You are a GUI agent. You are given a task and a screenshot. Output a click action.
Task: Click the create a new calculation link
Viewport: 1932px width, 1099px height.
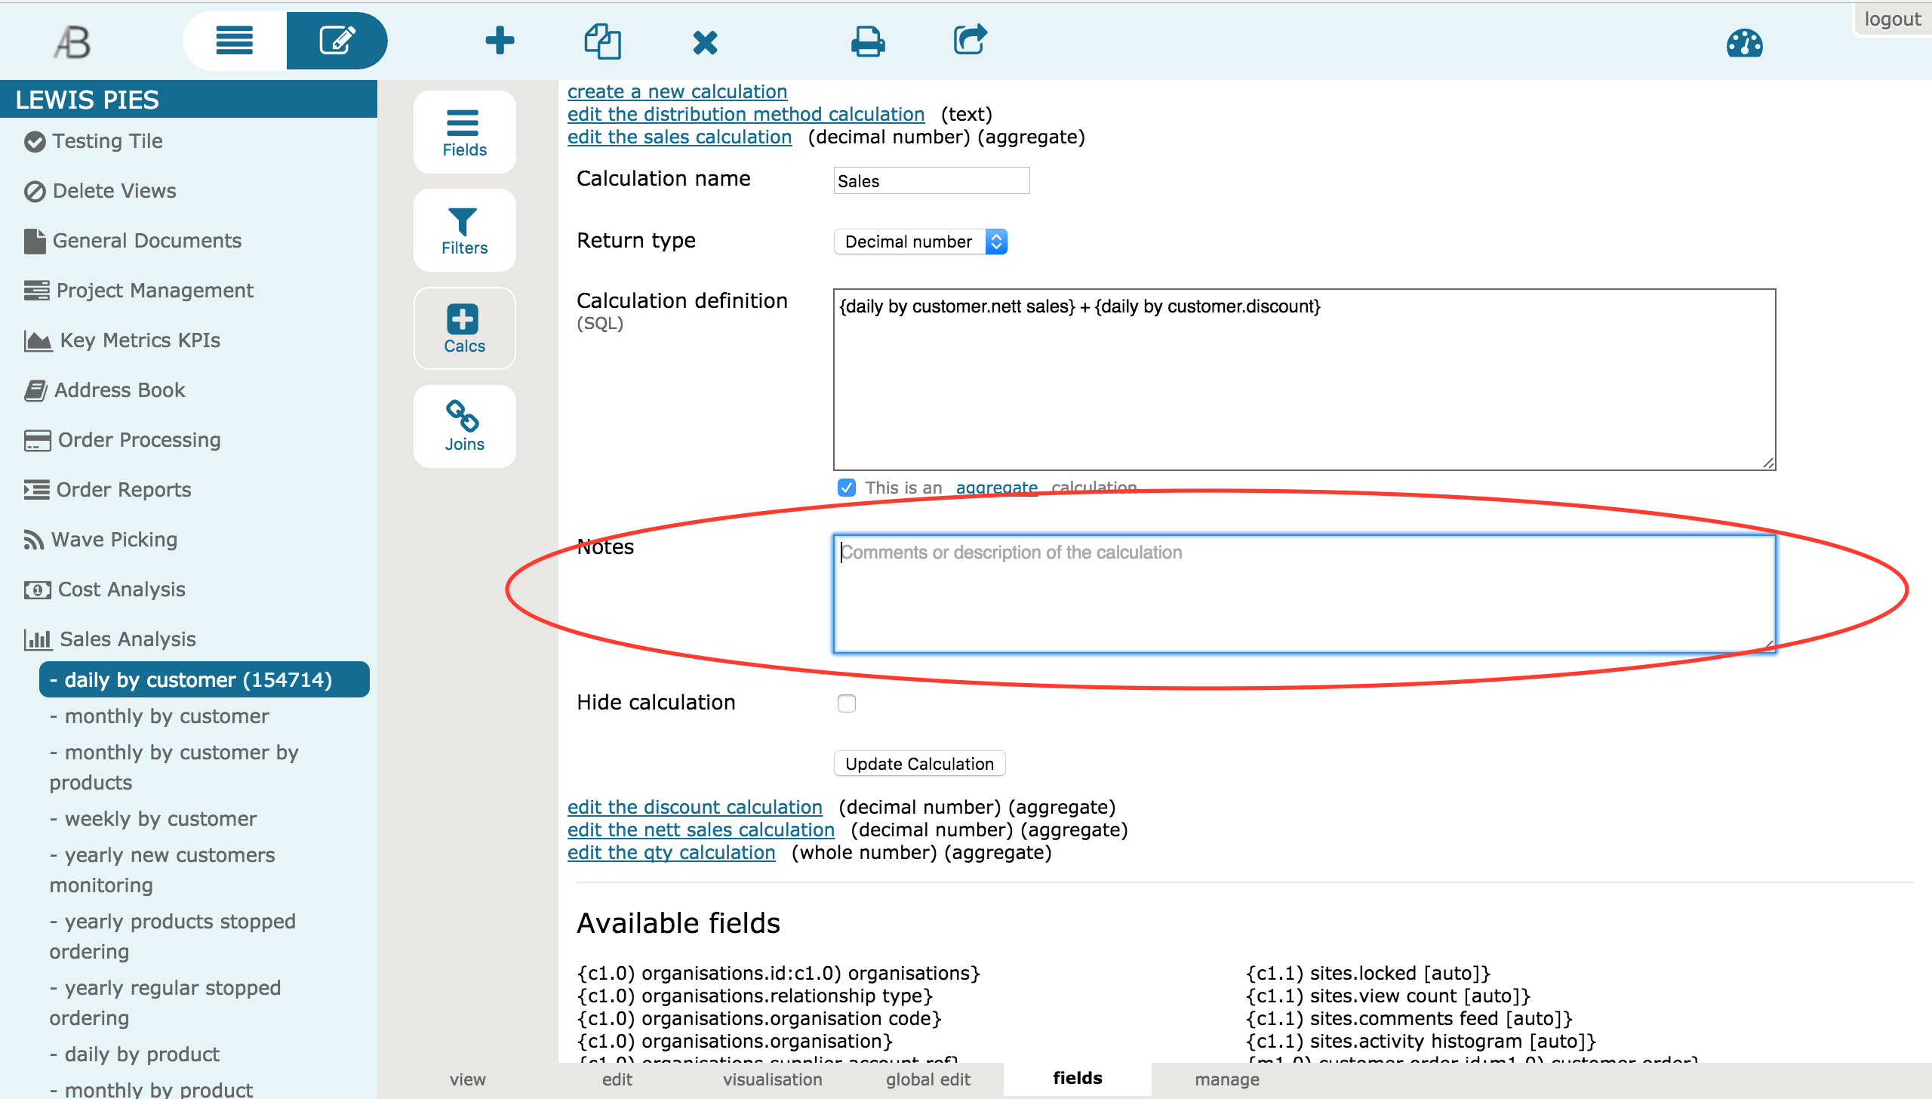click(677, 91)
